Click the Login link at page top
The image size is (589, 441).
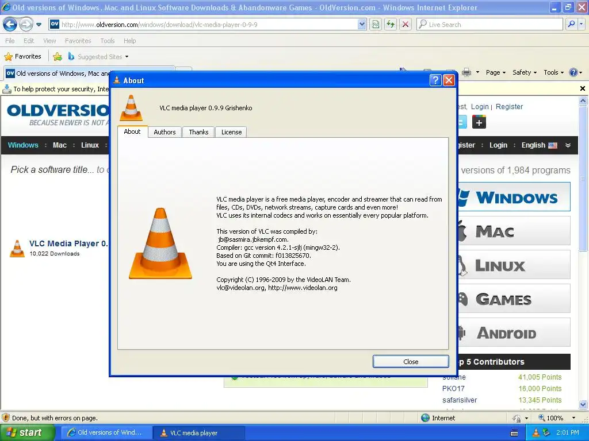[480, 106]
